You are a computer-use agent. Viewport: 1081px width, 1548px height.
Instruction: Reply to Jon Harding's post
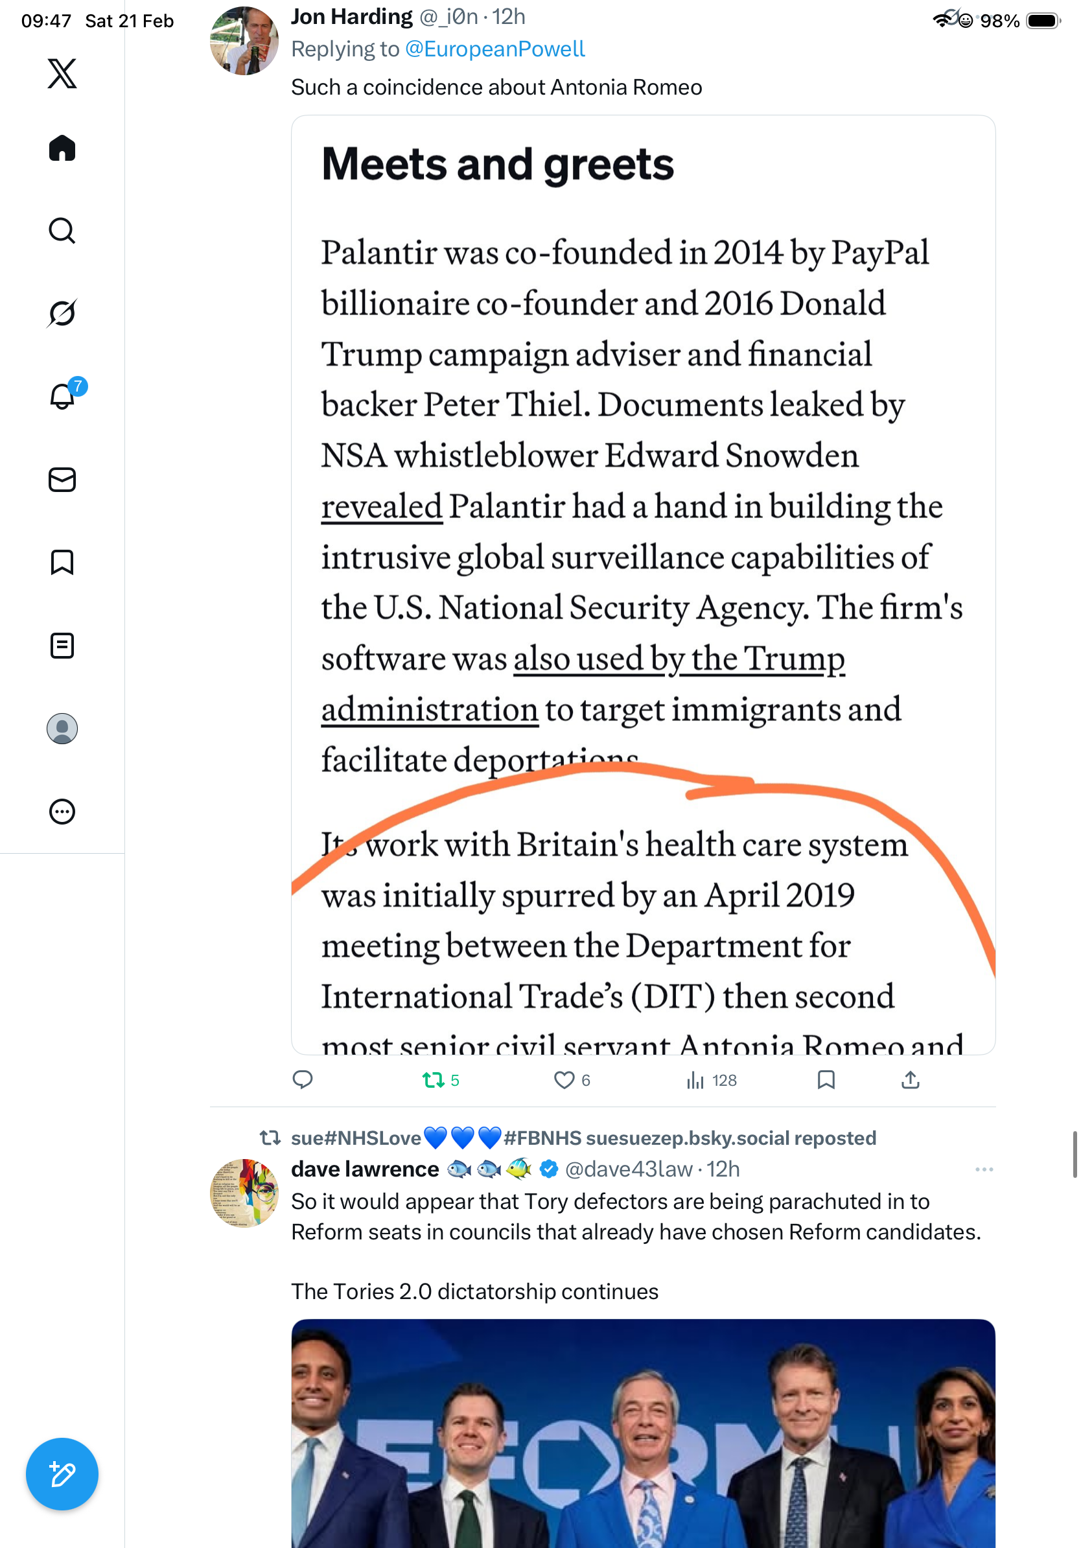(x=303, y=1080)
